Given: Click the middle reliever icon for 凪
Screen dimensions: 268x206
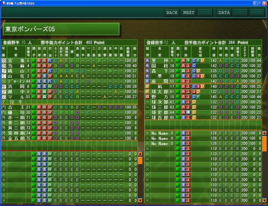Looking at the screenshot, I should 147,86.
